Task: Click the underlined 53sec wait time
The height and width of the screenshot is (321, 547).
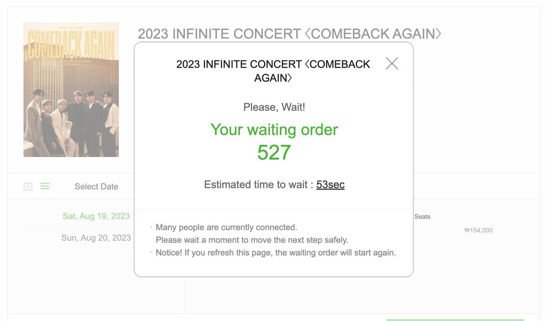Action: [330, 184]
